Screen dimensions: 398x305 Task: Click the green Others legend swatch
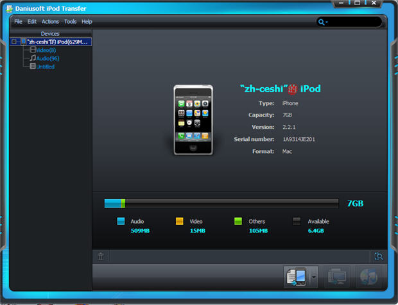click(x=238, y=221)
